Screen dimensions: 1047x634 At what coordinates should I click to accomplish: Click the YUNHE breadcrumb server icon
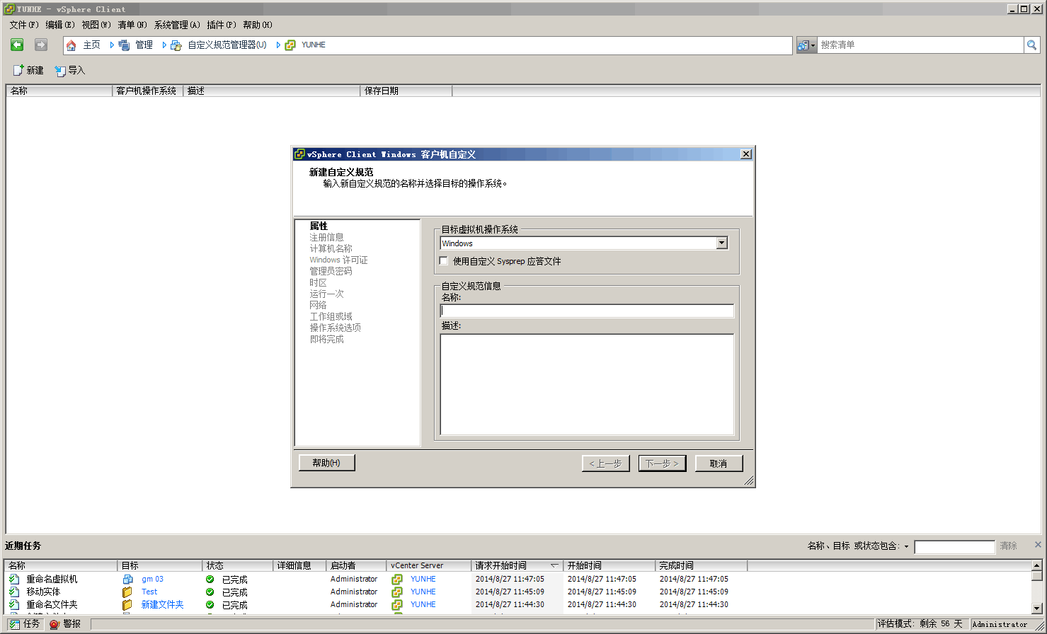290,45
